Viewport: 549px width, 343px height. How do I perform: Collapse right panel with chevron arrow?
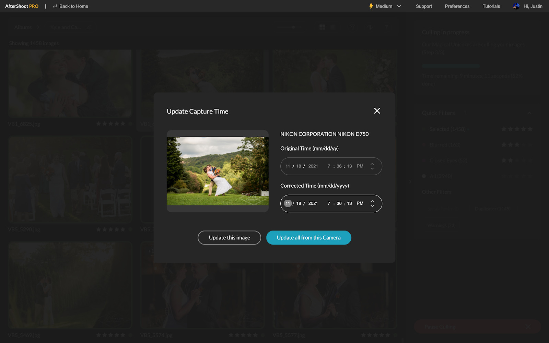(x=410, y=181)
